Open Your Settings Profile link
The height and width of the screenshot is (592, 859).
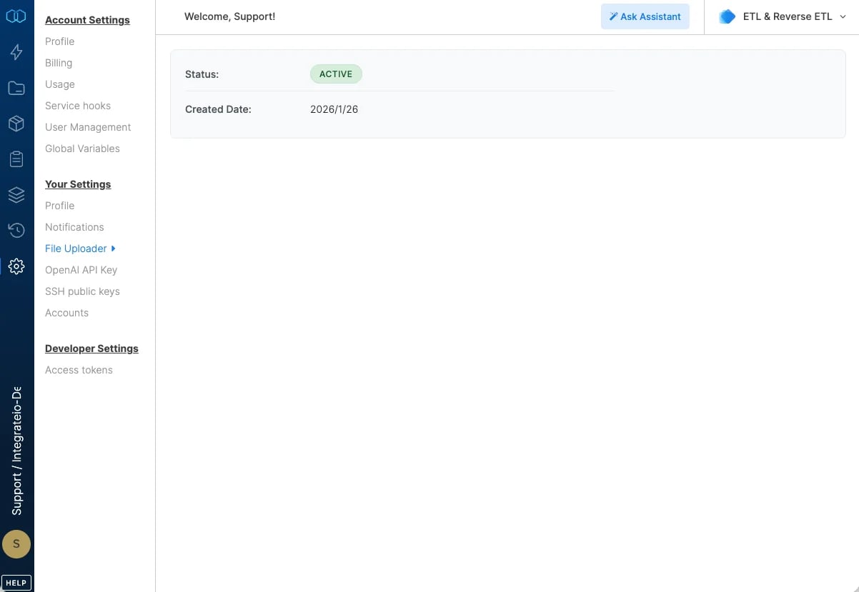click(59, 206)
